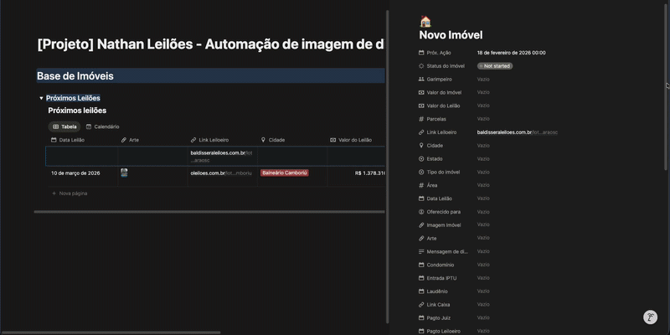This screenshot has height=335, width=670.
Task: Click the round assistant button at bottom-right
Action: click(x=650, y=317)
